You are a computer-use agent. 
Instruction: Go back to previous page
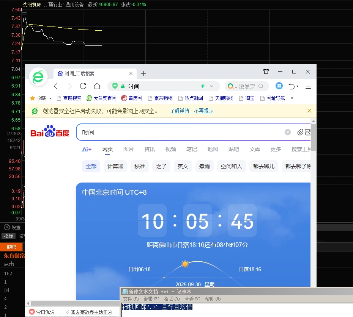click(56, 86)
